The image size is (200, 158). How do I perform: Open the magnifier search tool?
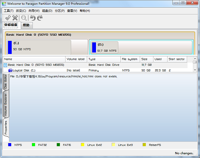click(24, 18)
